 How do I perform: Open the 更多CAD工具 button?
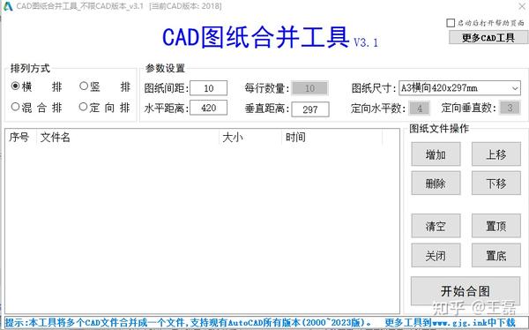[x=488, y=37]
